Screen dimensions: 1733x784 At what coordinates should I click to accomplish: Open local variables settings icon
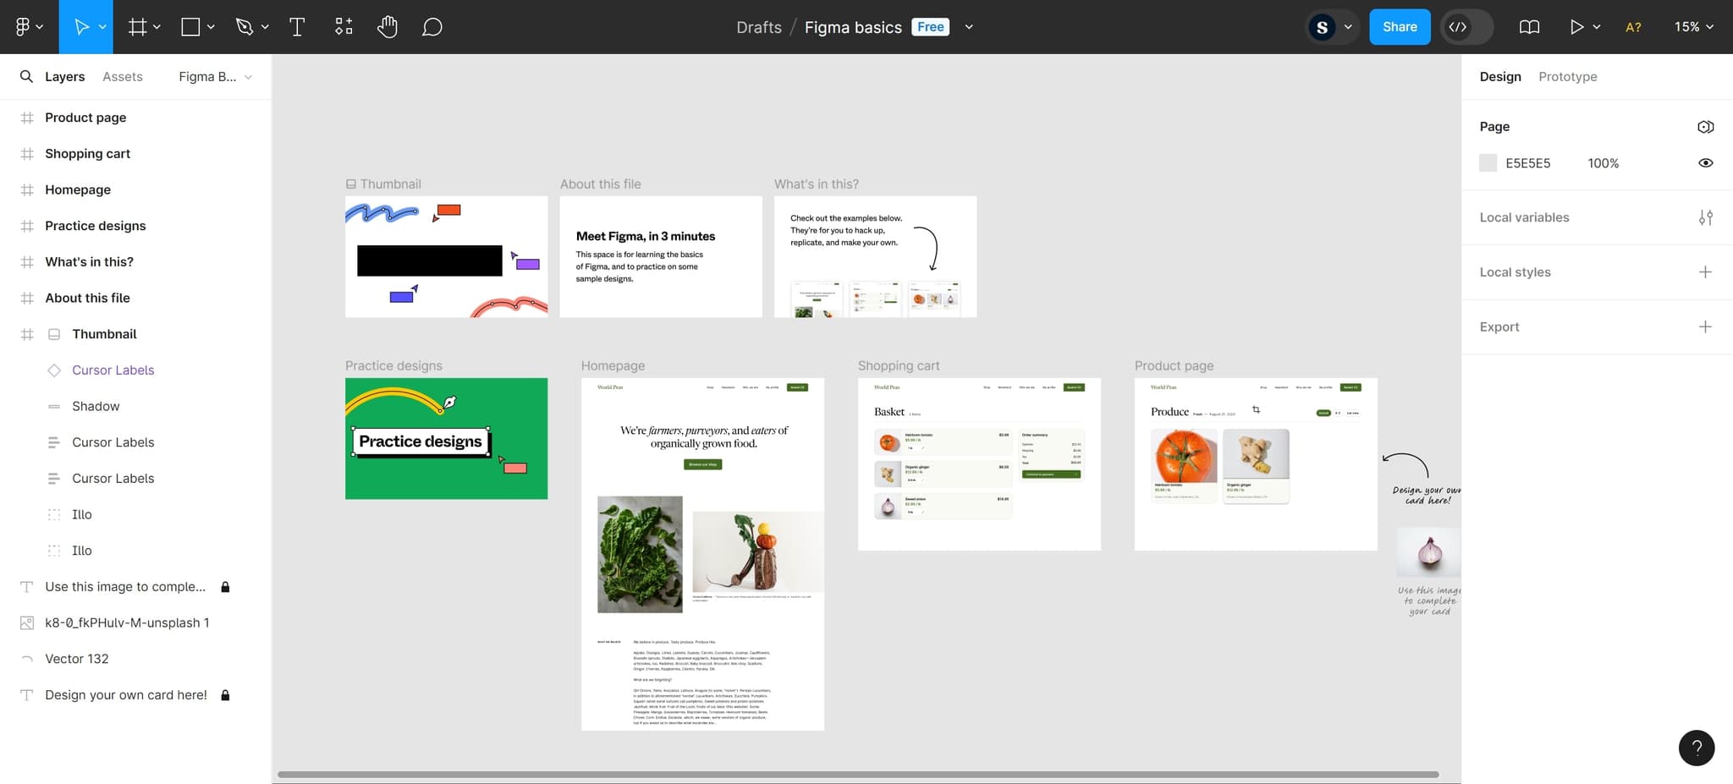click(1705, 217)
